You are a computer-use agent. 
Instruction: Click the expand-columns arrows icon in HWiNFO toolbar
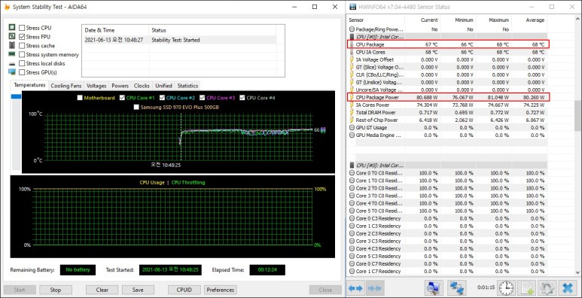click(x=356, y=288)
